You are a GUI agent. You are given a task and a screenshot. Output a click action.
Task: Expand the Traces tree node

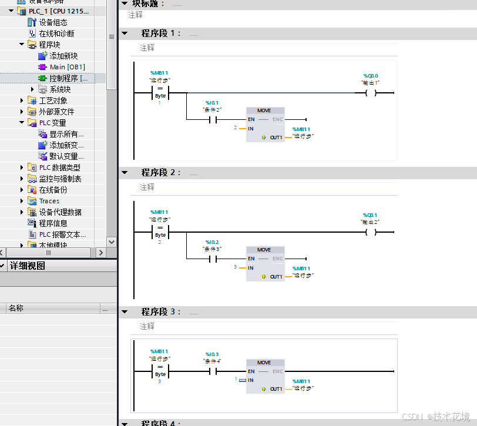pos(22,201)
